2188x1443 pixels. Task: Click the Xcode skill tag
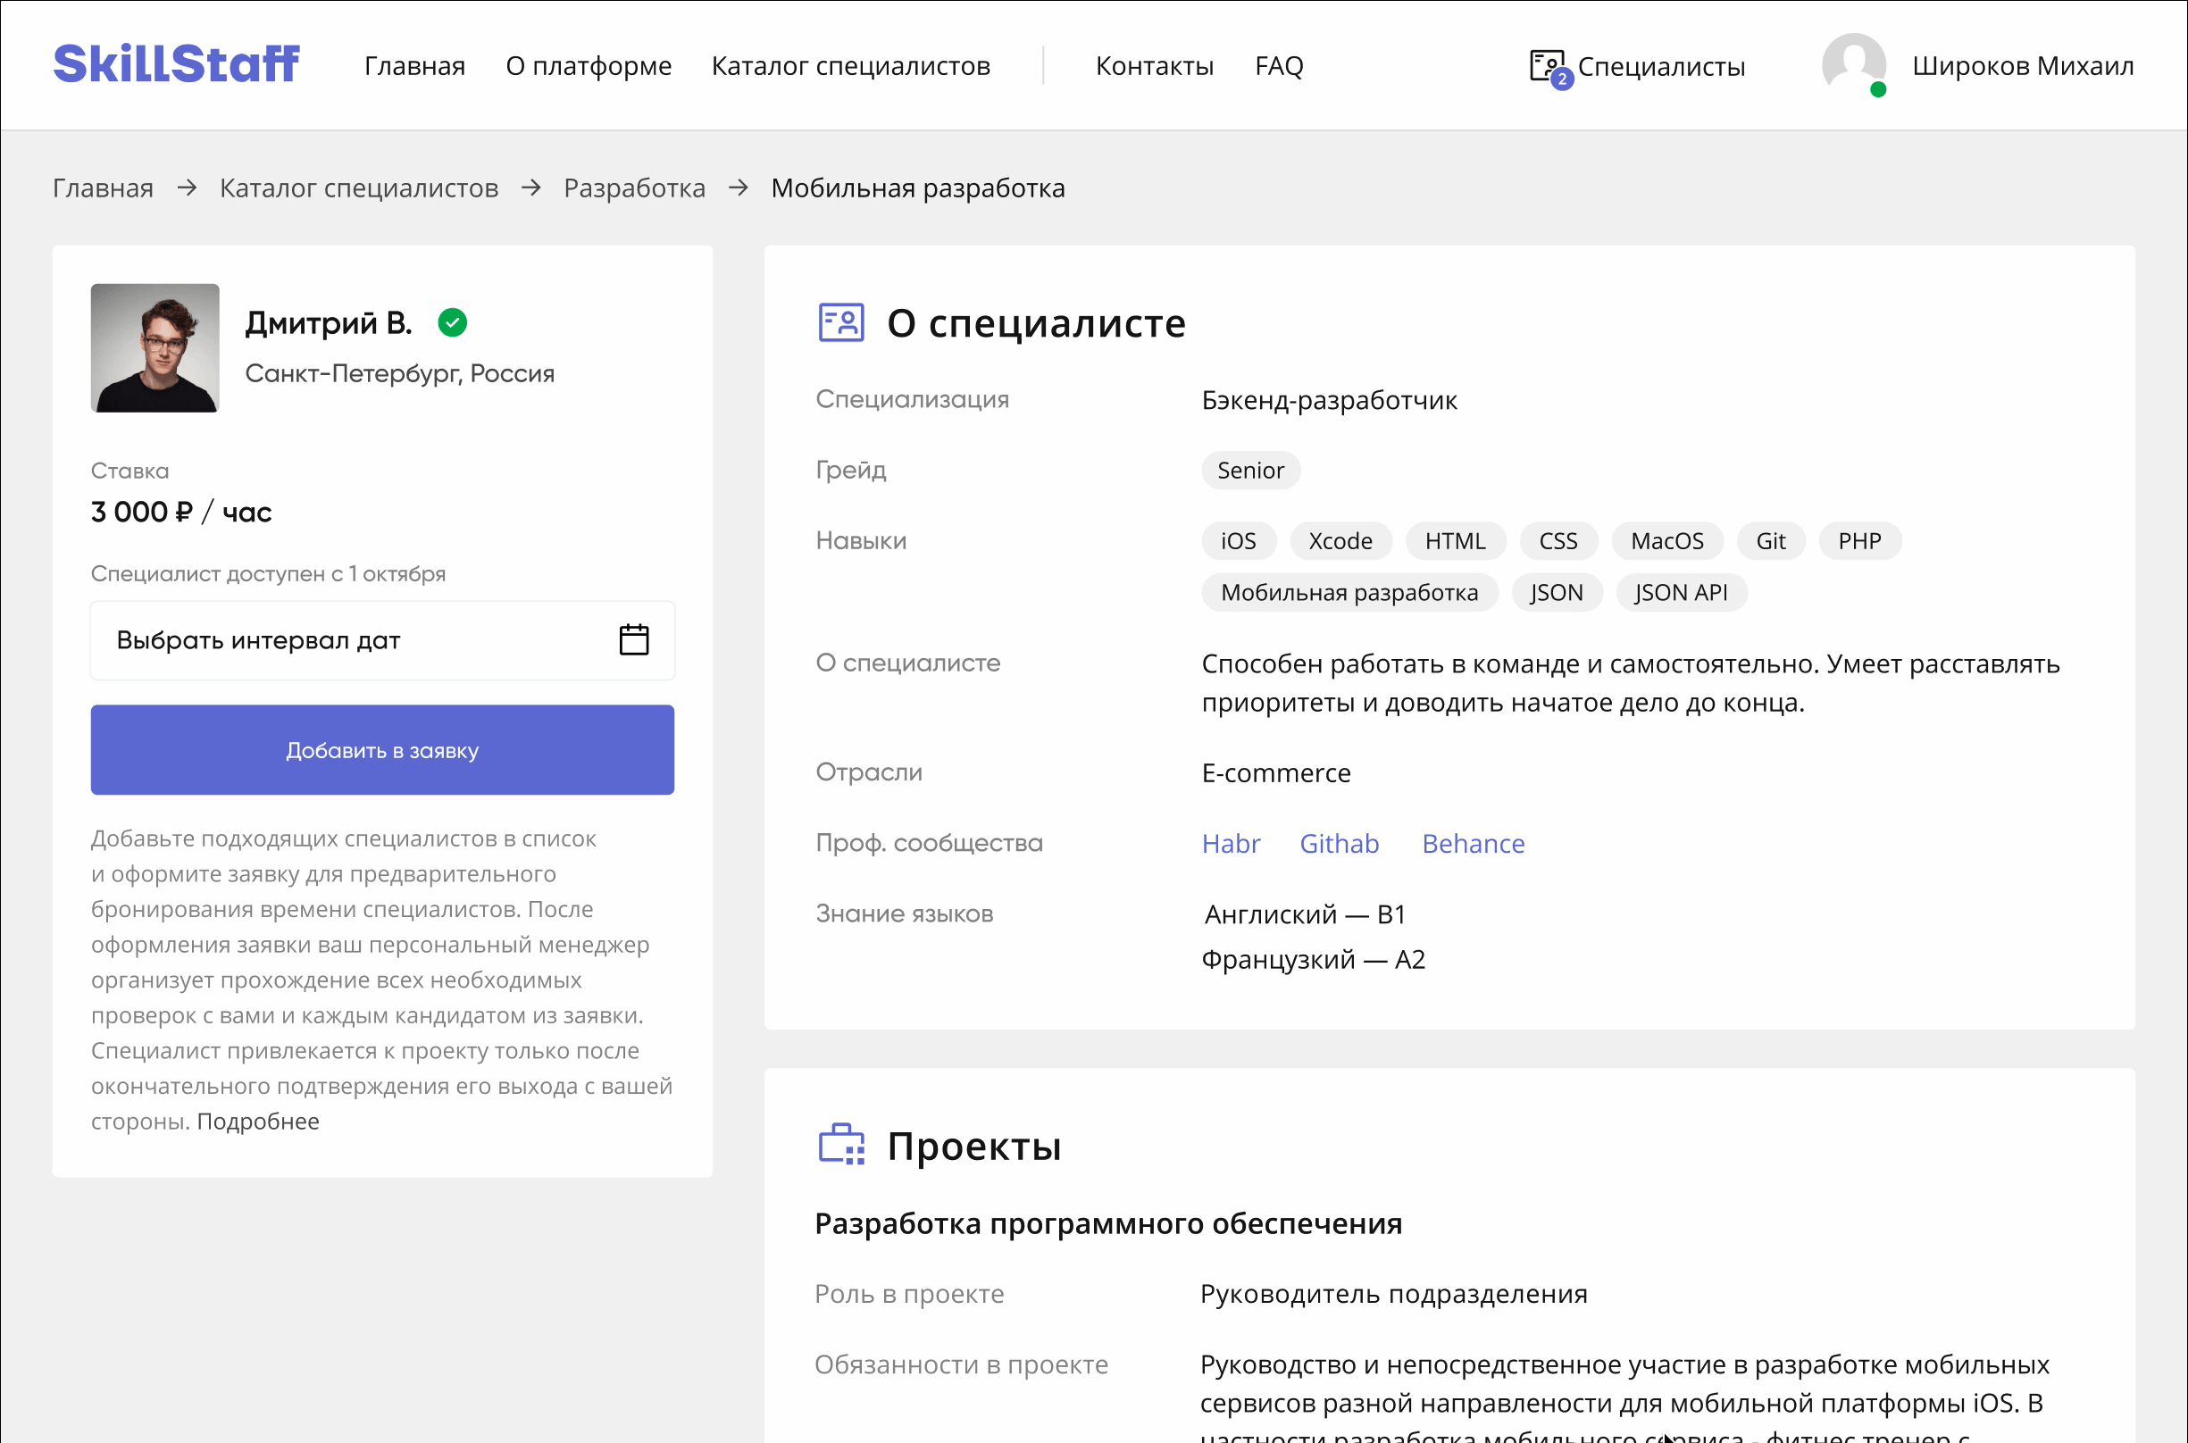1340,541
